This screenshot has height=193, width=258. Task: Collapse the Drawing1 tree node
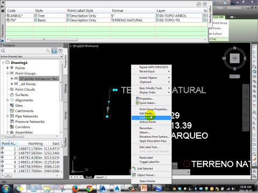(3, 63)
